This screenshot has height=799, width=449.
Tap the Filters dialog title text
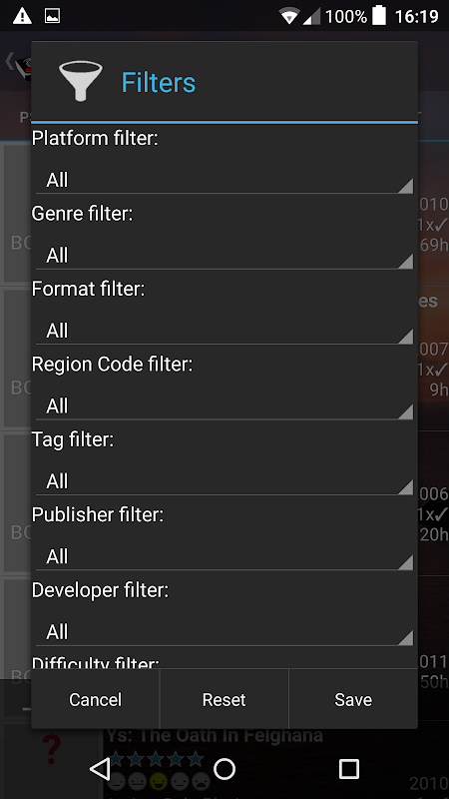(x=159, y=82)
